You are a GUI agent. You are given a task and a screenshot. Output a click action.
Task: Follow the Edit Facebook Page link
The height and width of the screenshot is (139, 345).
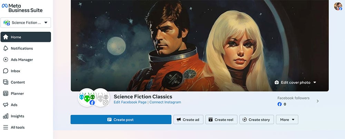(130, 102)
